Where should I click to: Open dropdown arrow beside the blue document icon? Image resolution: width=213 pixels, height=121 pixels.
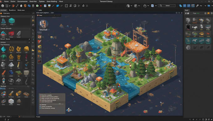(156, 6)
